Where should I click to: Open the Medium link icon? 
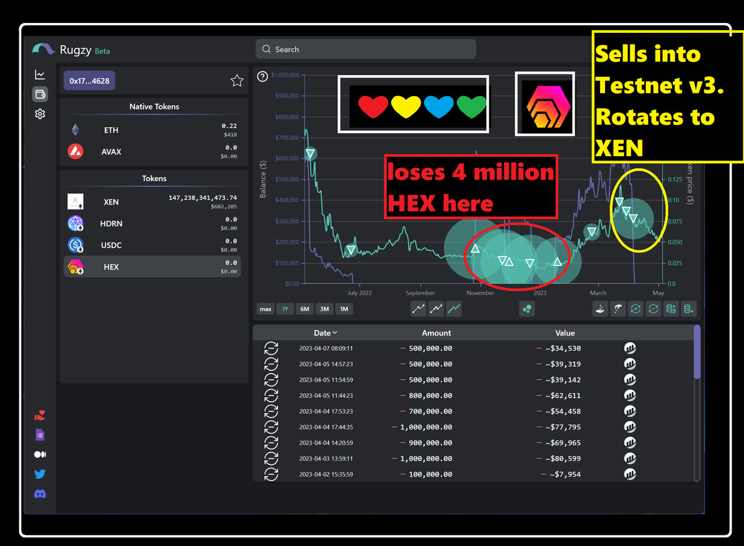pyautogui.click(x=40, y=454)
